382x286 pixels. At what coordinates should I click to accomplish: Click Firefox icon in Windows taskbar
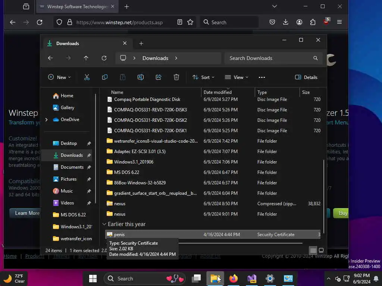pyautogui.click(x=234, y=279)
